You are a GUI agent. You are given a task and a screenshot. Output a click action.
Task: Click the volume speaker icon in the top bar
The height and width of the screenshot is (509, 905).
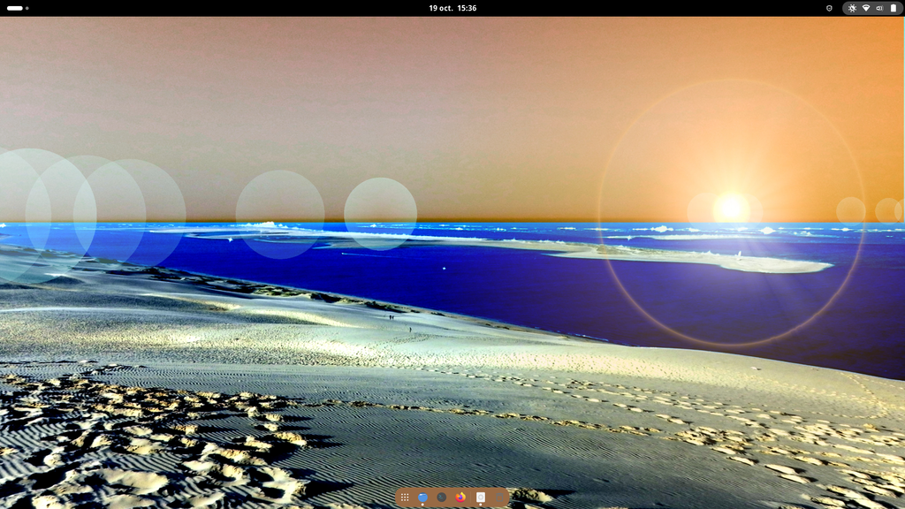pyautogui.click(x=879, y=8)
